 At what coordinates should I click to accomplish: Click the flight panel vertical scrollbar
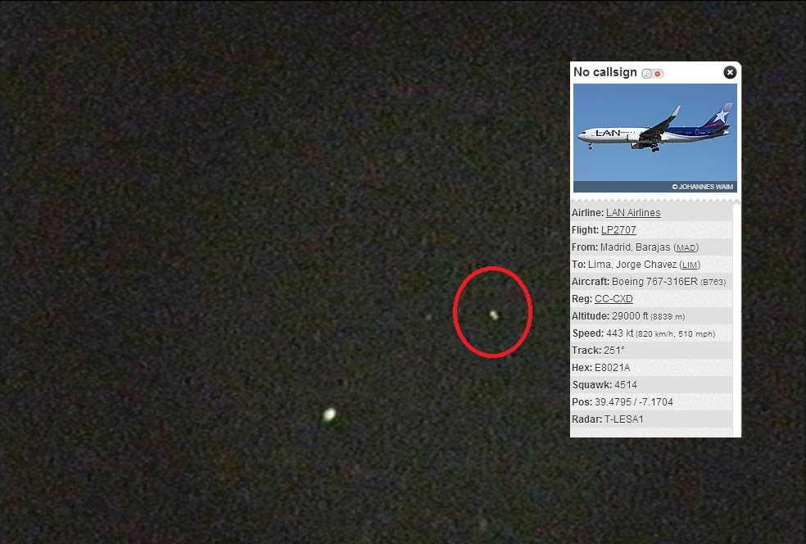click(736, 319)
